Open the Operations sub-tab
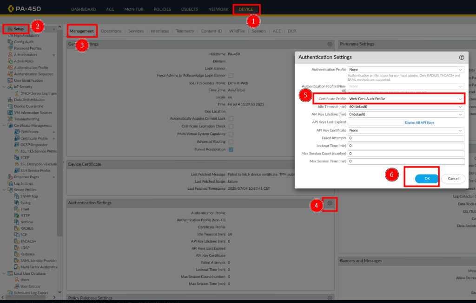 tap(111, 31)
